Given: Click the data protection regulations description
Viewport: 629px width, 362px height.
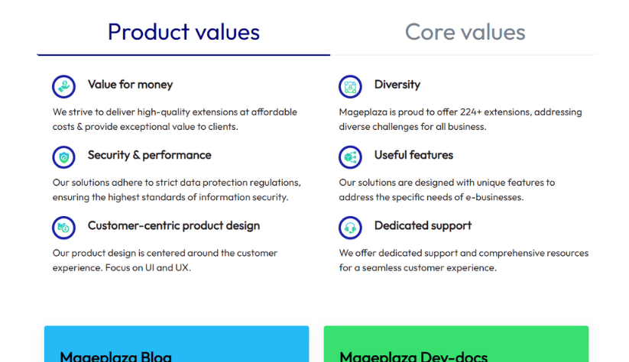Looking at the screenshot, I should 177,189.
